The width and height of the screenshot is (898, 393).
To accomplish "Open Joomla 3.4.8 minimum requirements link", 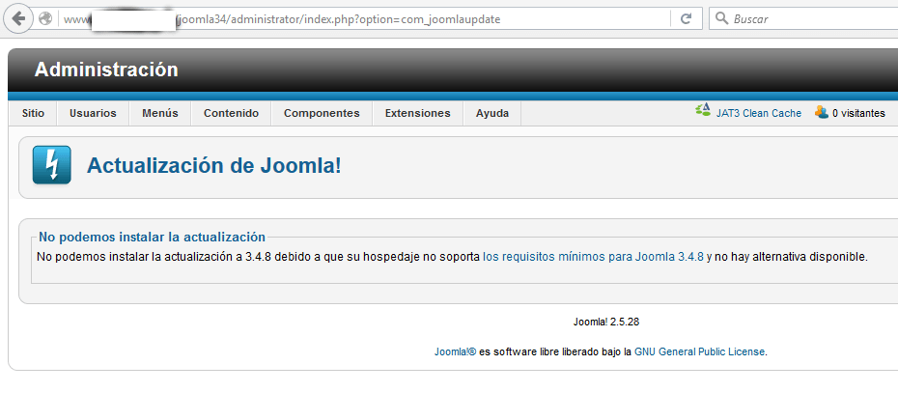I will (x=593, y=257).
